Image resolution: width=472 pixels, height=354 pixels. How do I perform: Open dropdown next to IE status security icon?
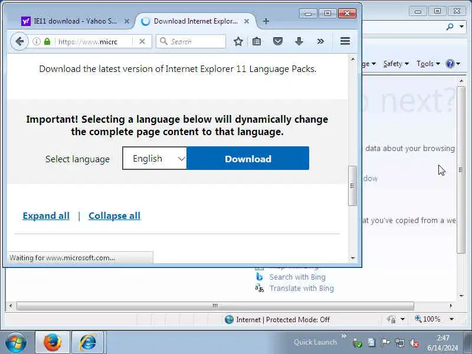point(402,319)
